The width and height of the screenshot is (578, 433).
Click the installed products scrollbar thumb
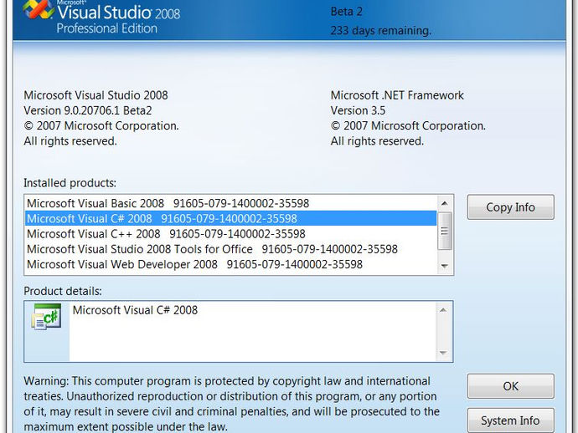pyautogui.click(x=445, y=231)
